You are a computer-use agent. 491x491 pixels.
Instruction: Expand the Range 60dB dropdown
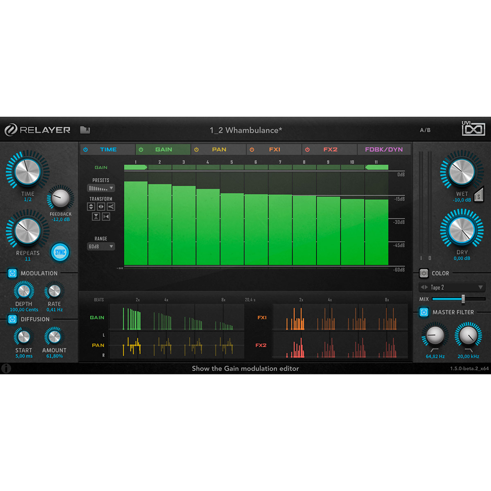point(101,246)
